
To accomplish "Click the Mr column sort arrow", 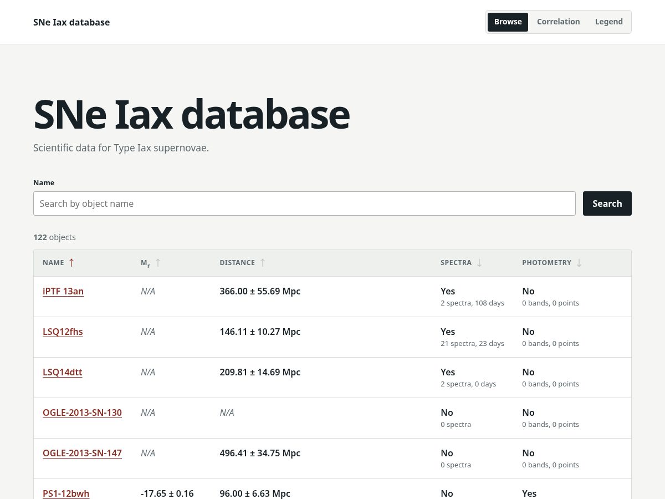I will coord(158,263).
